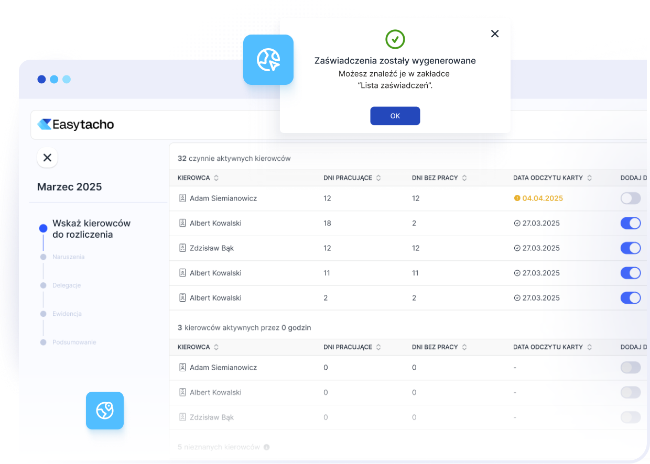Click driver icon beside Albert Kowalski with 2 days
Screen dimensions: 650x464
[x=182, y=298]
